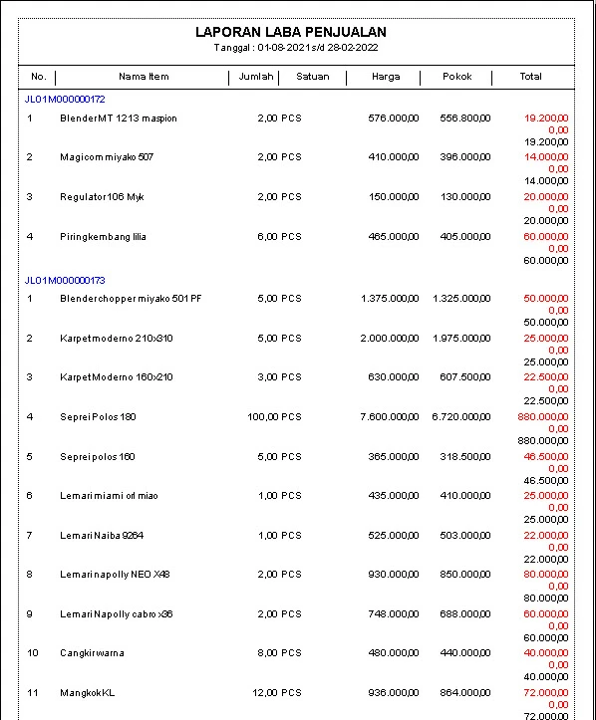Click red total 14.000,00
This screenshot has height=720, width=596.
click(x=546, y=157)
